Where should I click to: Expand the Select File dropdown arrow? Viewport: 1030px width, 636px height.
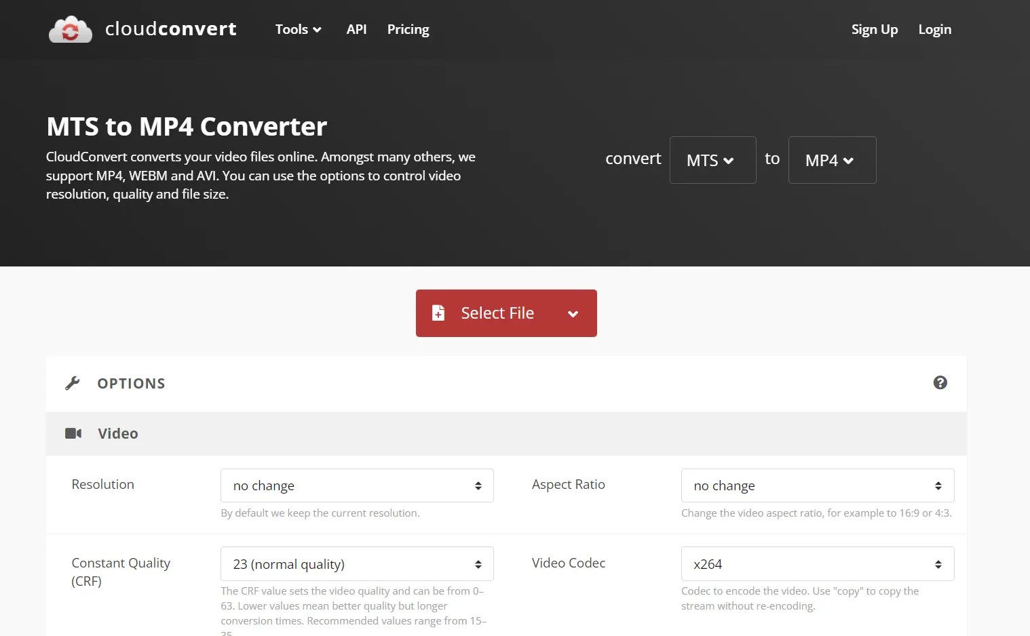573,313
